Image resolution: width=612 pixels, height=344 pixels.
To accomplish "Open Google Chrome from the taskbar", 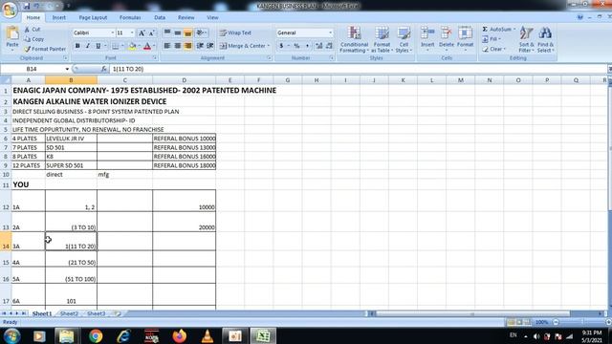I will click(x=96, y=335).
